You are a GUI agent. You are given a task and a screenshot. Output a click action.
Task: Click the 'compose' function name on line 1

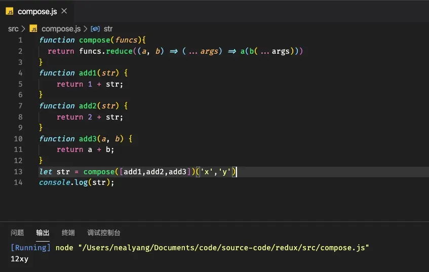(94, 40)
